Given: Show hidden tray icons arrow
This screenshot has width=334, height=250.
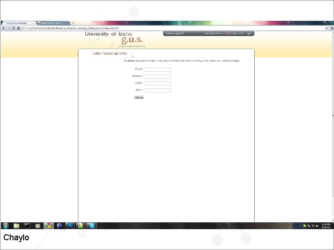Looking at the screenshot, I should pyautogui.click(x=300, y=226).
